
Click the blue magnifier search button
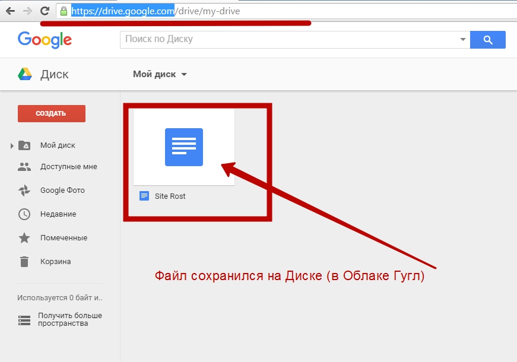tap(488, 40)
